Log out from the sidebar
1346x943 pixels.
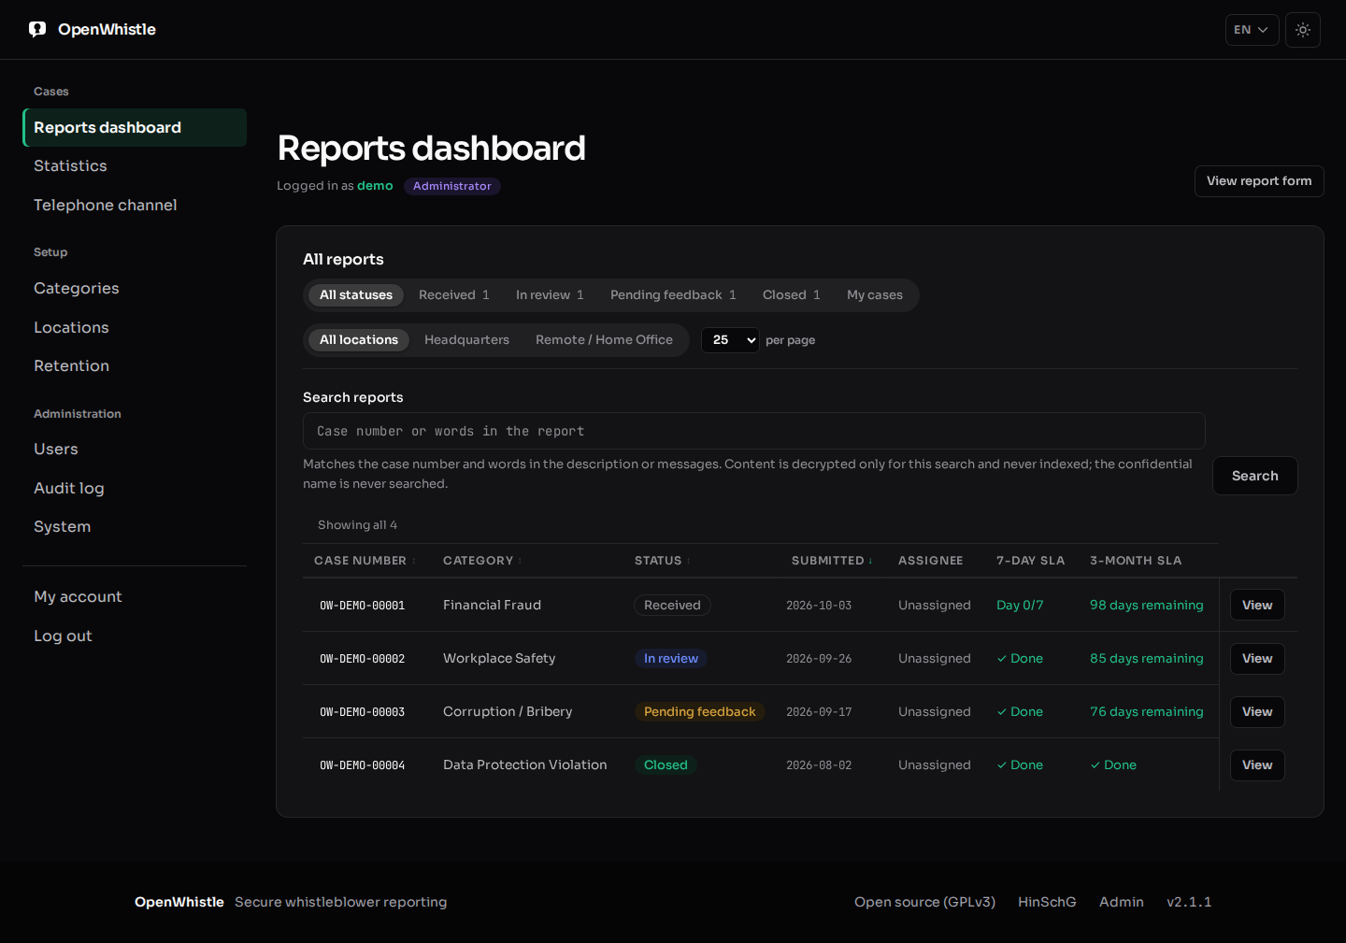[135, 636]
